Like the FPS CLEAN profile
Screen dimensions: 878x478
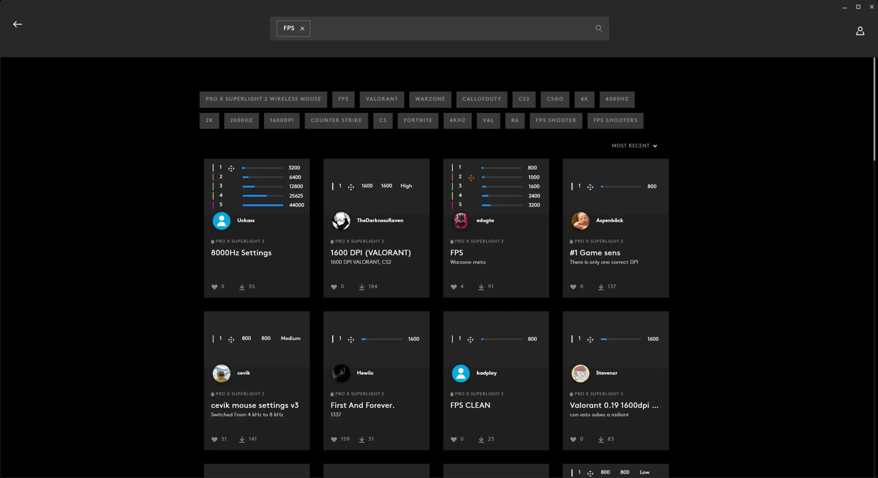[x=454, y=439]
